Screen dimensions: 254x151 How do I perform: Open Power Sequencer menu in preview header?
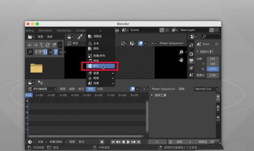(172, 43)
